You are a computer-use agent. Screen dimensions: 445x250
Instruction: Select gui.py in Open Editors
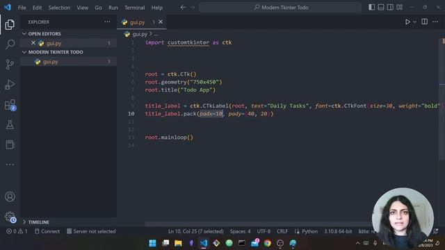pos(68,43)
